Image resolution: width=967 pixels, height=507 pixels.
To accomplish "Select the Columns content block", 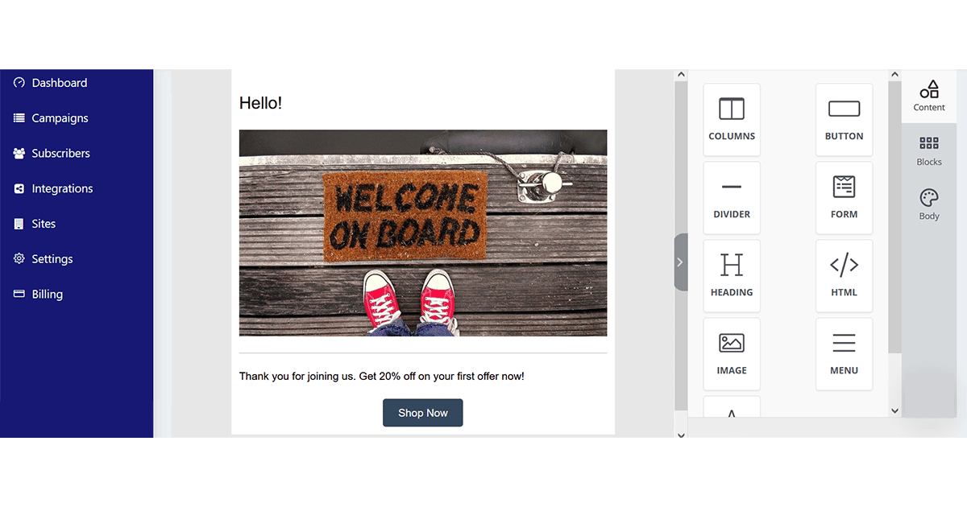I will pyautogui.click(x=732, y=120).
